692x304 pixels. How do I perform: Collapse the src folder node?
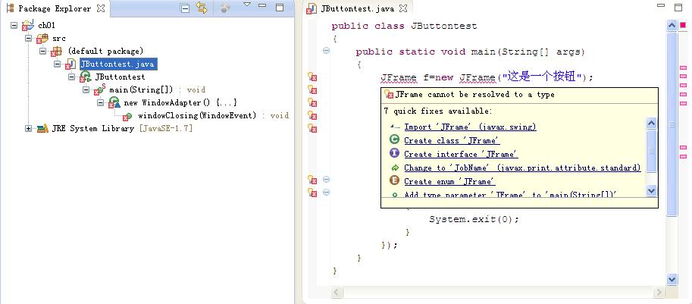tap(28, 39)
